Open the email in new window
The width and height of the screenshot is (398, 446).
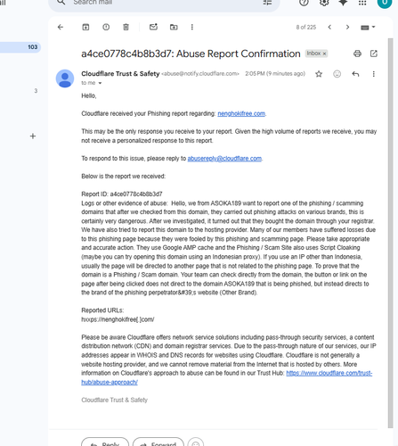pyautogui.click(x=374, y=54)
